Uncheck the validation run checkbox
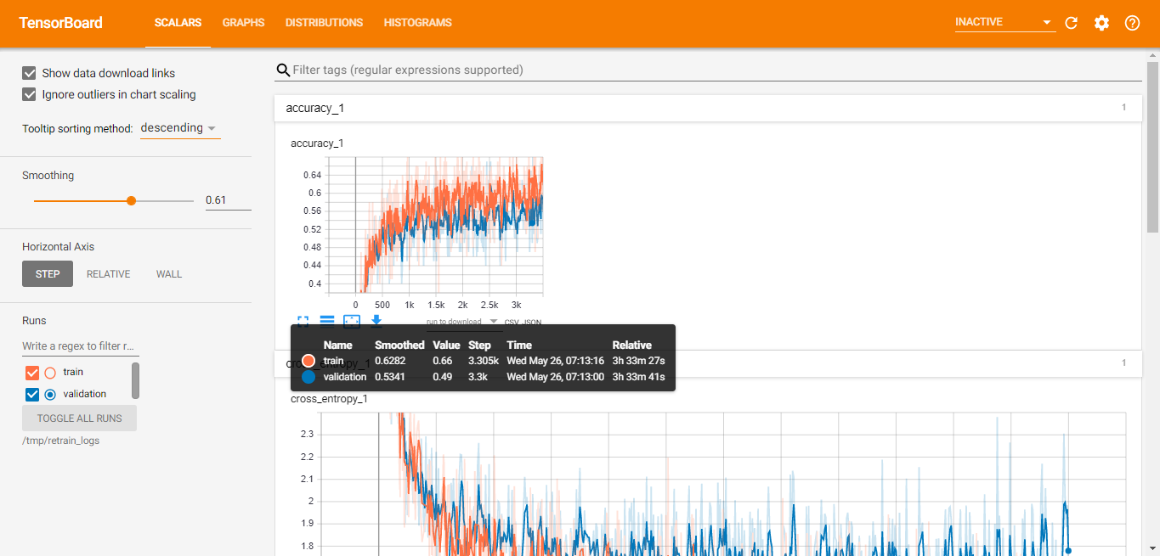Viewport: 1160px width, 556px height. (32, 394)
